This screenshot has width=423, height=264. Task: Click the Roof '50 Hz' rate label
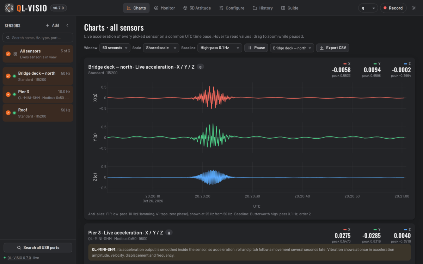point(66,110)
